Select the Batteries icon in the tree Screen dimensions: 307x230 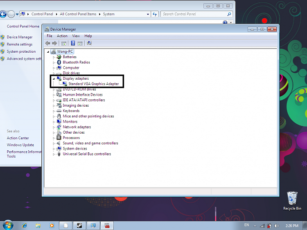[59, 57]
